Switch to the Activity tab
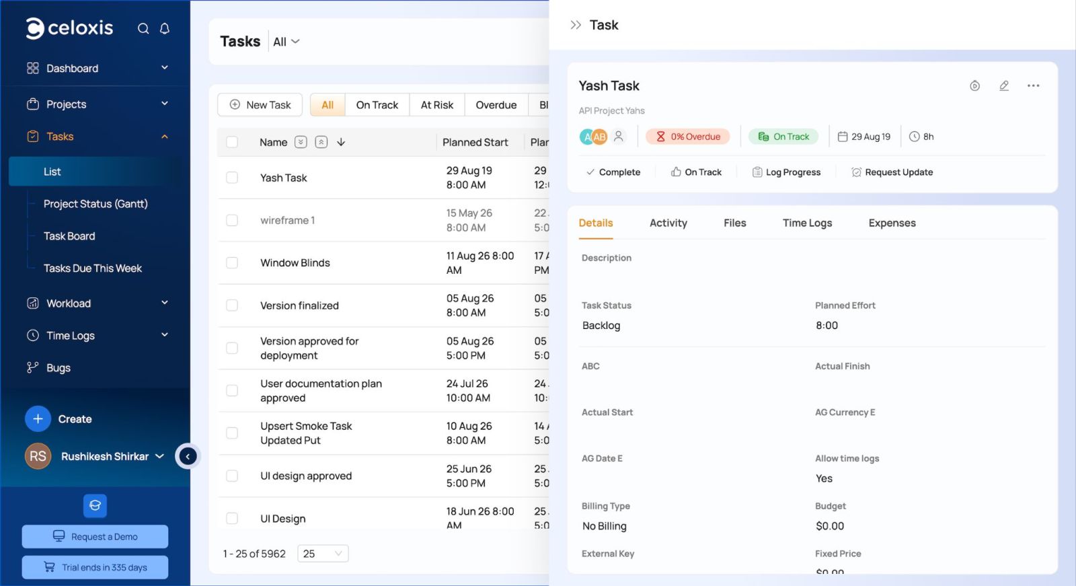Viewport: 1076px width, 586px height. (668, 223)
